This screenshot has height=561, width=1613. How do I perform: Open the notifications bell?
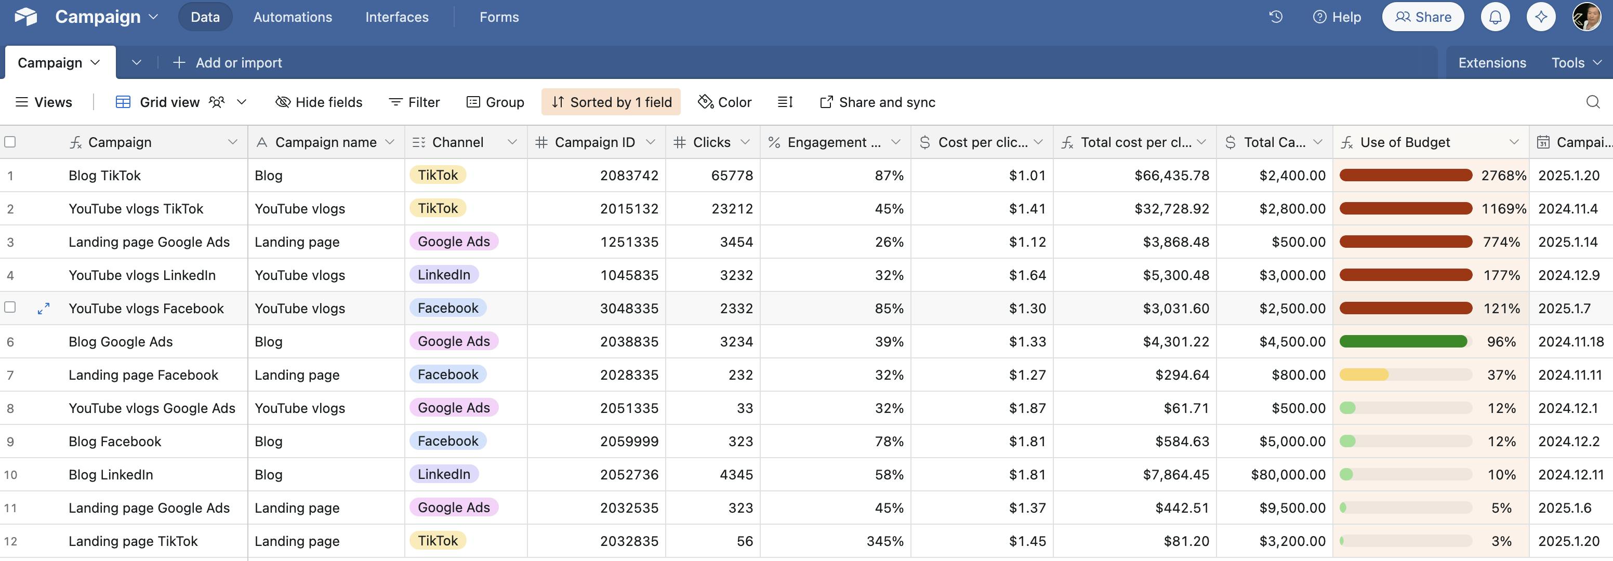click(x=1495, y=17)
